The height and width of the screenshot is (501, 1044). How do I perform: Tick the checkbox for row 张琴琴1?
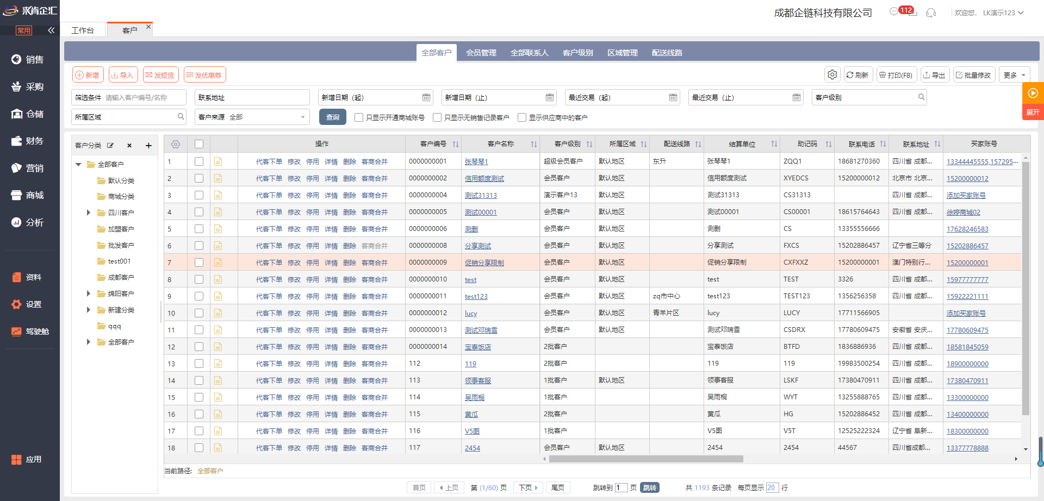pyautogui.click(x=199, y=161)
